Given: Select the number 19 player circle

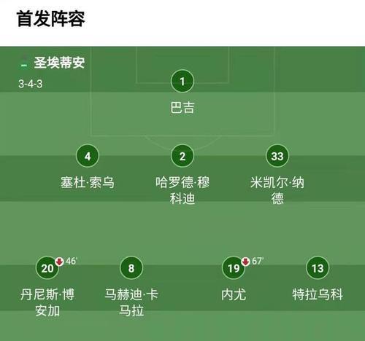Looking at the screenshot, I should pos(234,268).
